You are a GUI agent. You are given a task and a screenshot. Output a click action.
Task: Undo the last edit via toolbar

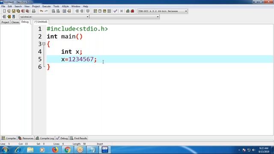click(42, 11)
